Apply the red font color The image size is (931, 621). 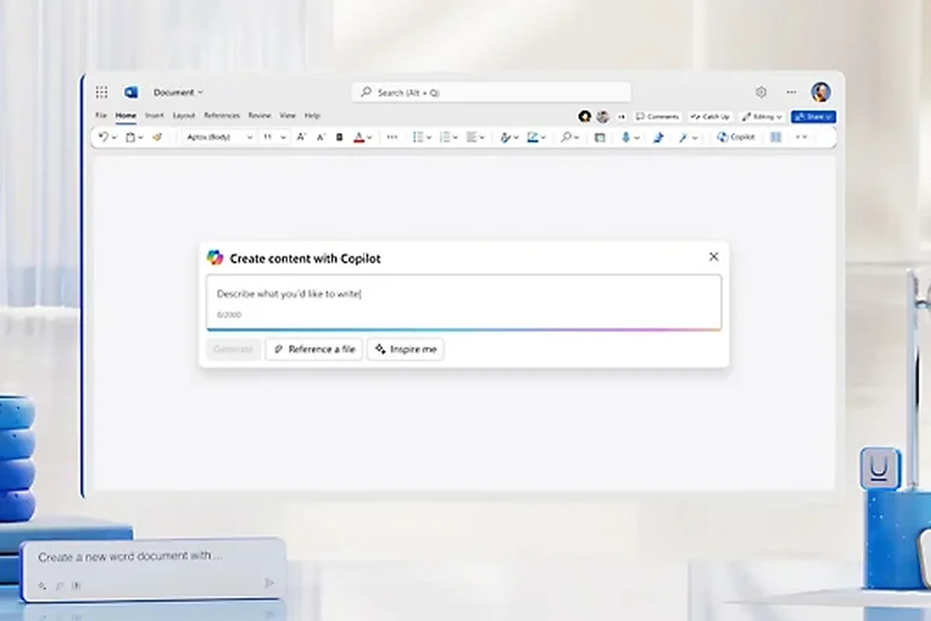(x=358, y=137)
